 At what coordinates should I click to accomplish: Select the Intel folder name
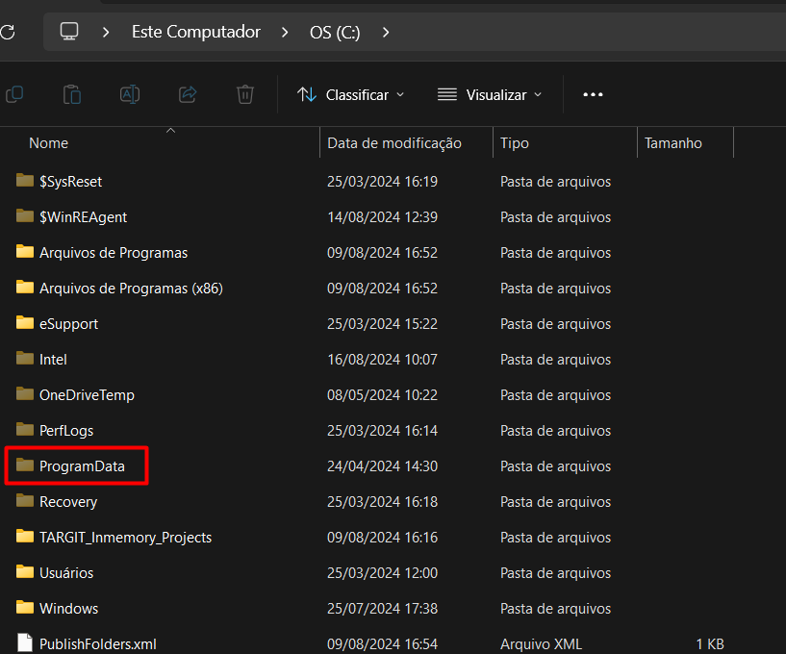(53, 360)
